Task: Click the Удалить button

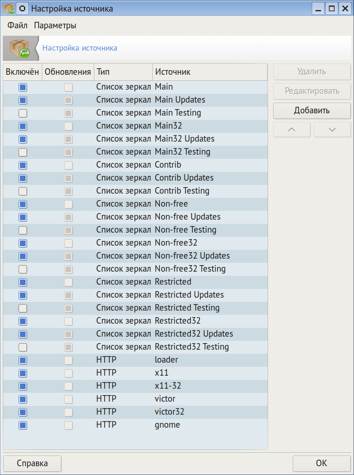Action: tap(312, 72)
